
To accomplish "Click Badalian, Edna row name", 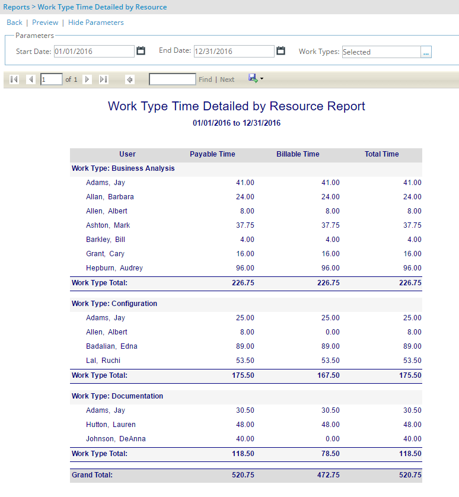I will [111, 346].
